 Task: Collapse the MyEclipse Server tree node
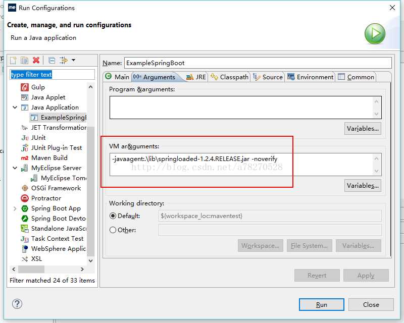coord(15,168)
